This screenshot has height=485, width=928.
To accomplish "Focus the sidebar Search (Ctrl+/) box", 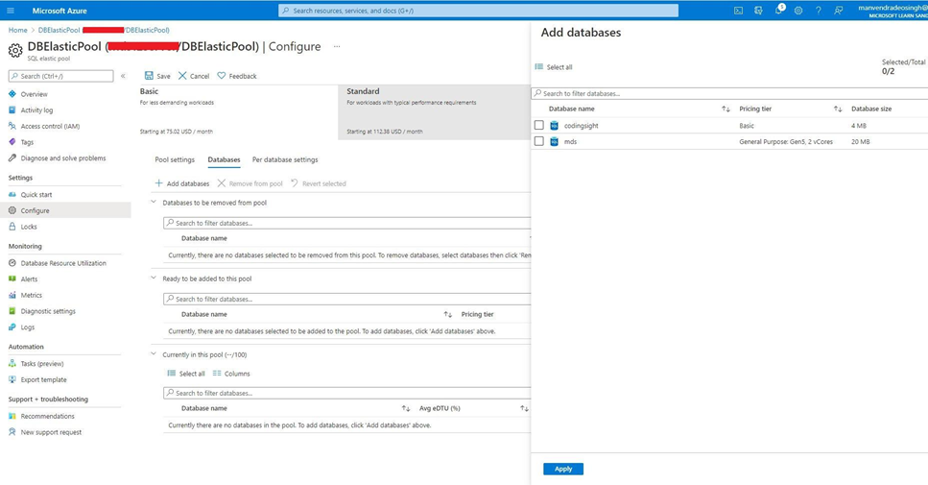I will click(x=61, y=76).
